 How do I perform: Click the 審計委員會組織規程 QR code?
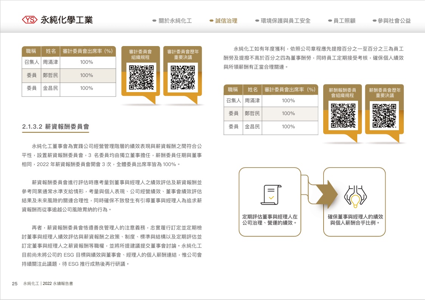pyautogui.click(x=141, y=77)
